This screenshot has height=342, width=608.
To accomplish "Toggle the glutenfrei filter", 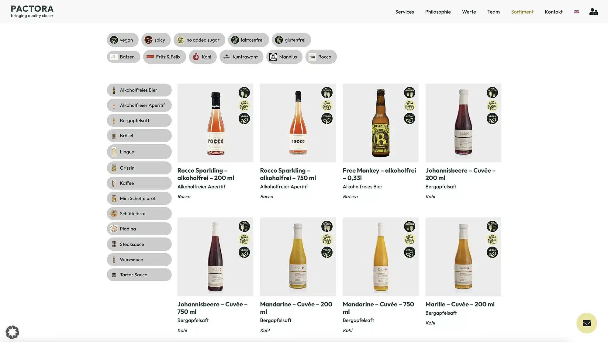I will click(291, 40).
